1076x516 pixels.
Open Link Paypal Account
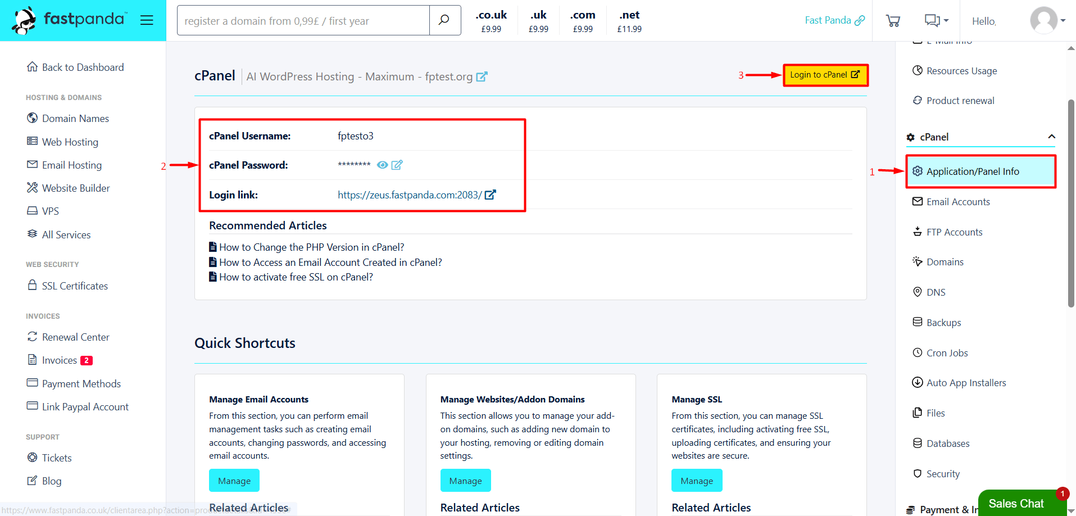pyautogui.click(x=78, y=406)
